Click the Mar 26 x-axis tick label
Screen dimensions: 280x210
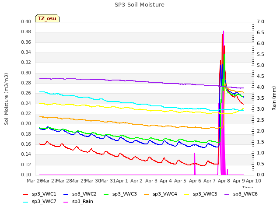35,181
